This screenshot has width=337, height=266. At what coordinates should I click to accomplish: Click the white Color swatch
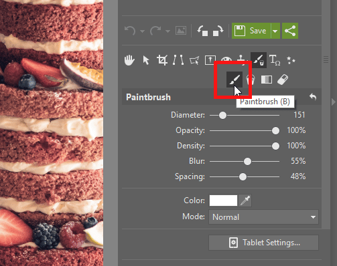point(223,201)
